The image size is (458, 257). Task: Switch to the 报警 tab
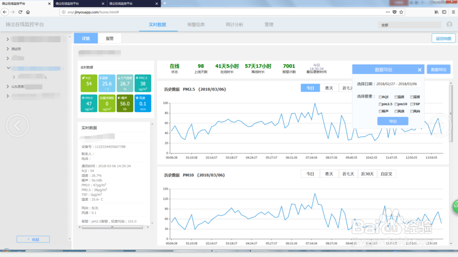click(x=109, y=38)
